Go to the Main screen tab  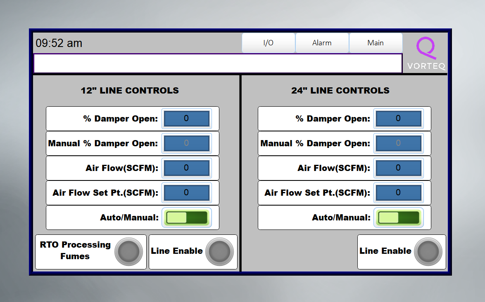point(376,43)
